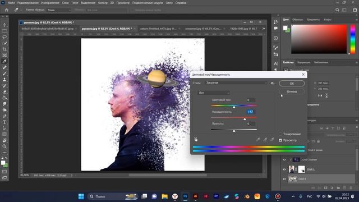
Task: Select the Move tool
Action: [4, 25]
